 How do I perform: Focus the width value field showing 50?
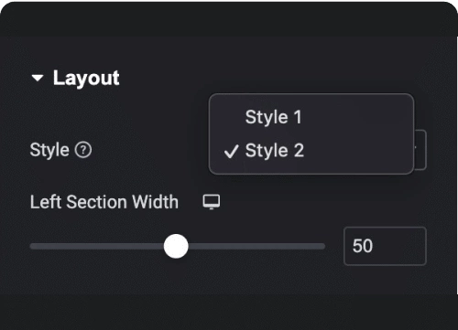click(x=385, y=246)
